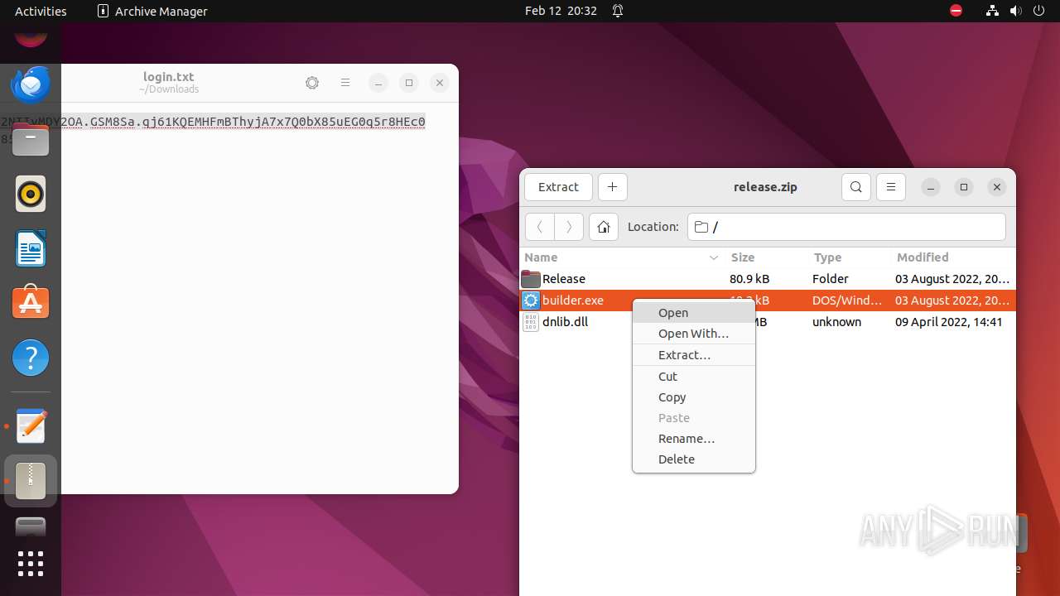The image size is (1060, 596).
Task: Sort archive list by Modified column
Action: pos(953,257)
